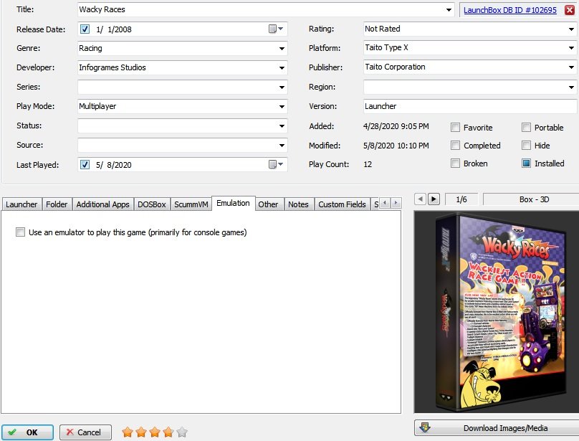Mark game as Favorite

[x=455, y=128]
